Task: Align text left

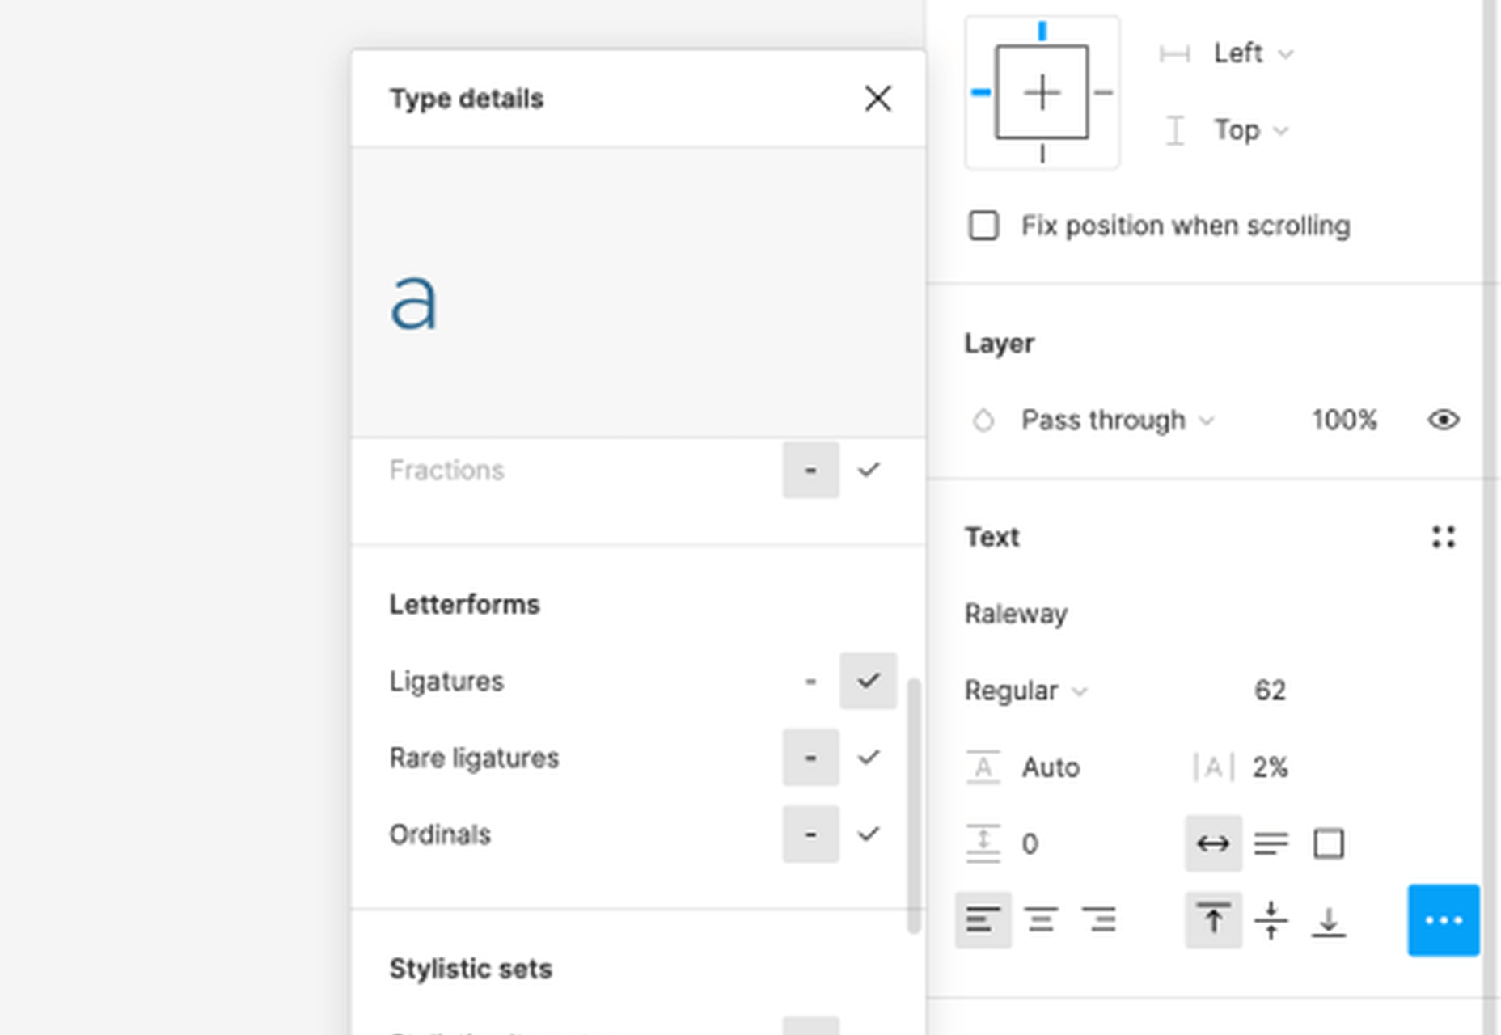Action: pyautogui.click(x=983, y=920)
